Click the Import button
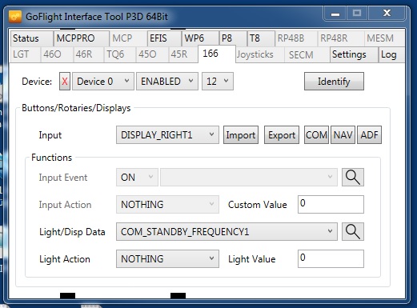The width and height of the screenshot is (417, 308). pyautogui.click(x=241, y=135)
